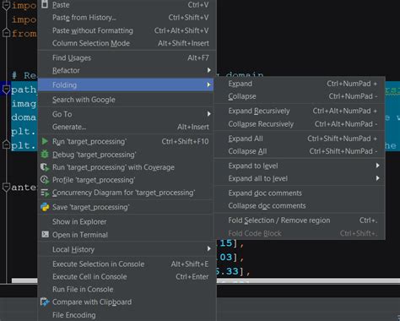Open the Folding menu item
Image resolution: width=400 pixels, height=321 pixels.
pyautogui.click(x=126, y=84)
